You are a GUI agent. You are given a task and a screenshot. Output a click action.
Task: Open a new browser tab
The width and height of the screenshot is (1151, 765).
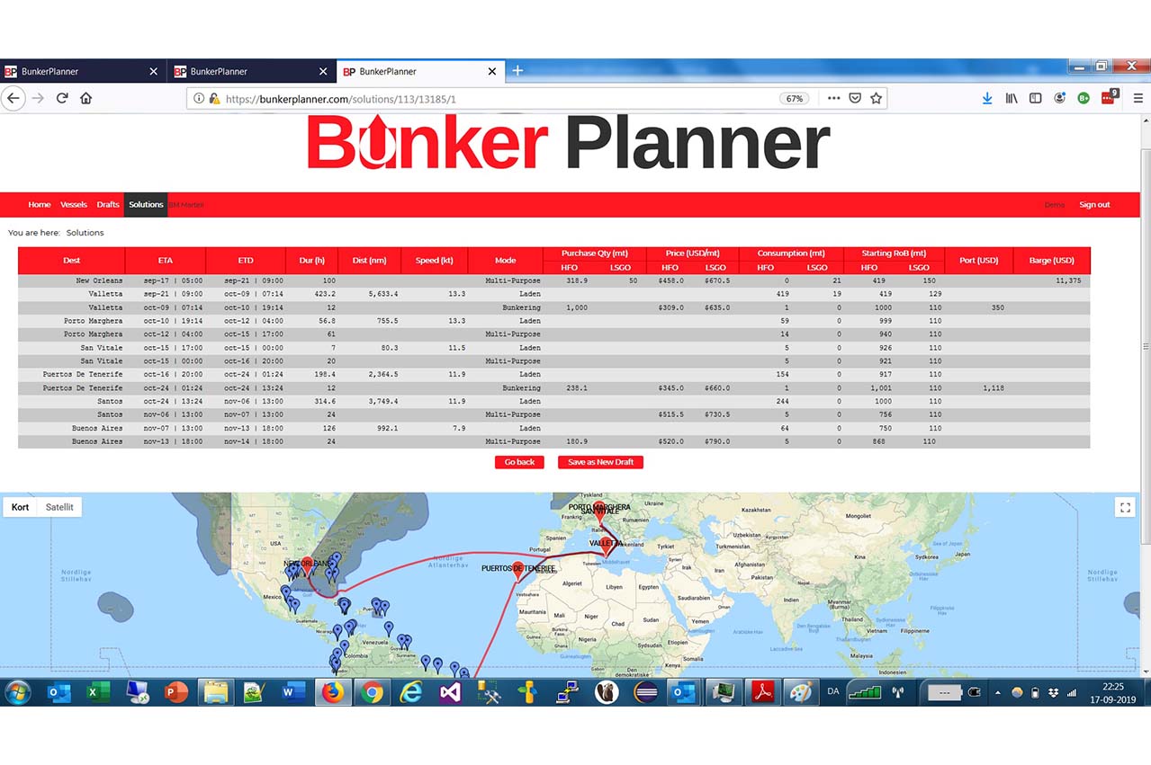click(x=517, y=71)
